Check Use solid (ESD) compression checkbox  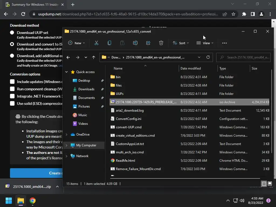pyautogui.click(x=12, y=103)
